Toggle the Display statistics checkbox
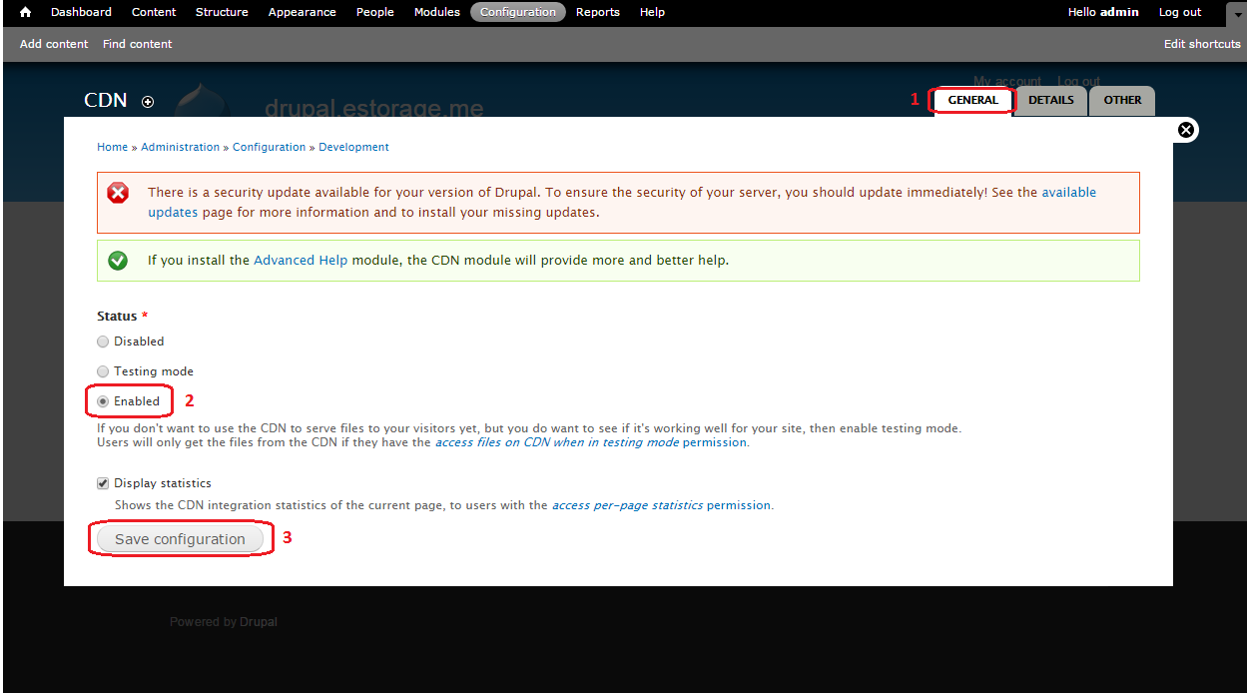1247x693 pixels. 103,483
